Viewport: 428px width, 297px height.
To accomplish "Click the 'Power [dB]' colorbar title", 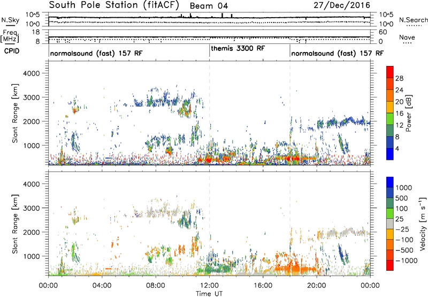I will click(409, 113).
